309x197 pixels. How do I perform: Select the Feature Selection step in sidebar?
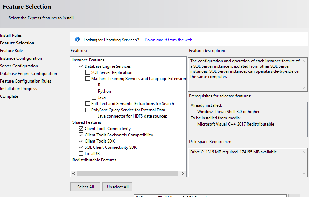pos(17,43)
